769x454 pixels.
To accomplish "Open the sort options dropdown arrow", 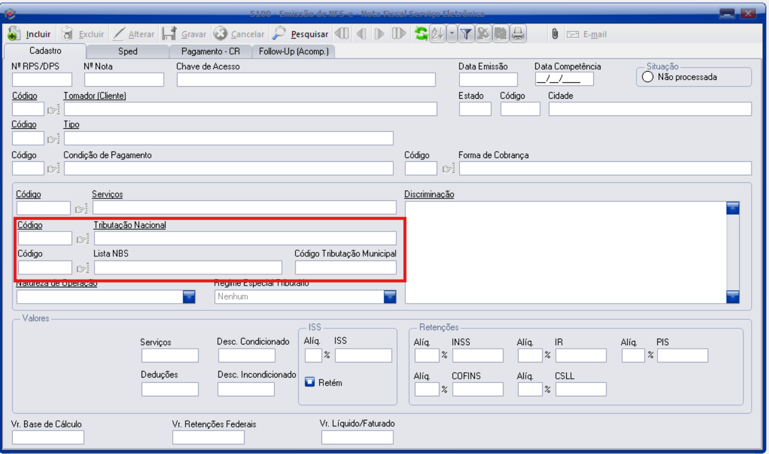I will pos(452,34).
